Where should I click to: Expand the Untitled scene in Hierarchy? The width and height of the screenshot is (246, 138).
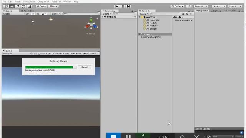(103, 17)
